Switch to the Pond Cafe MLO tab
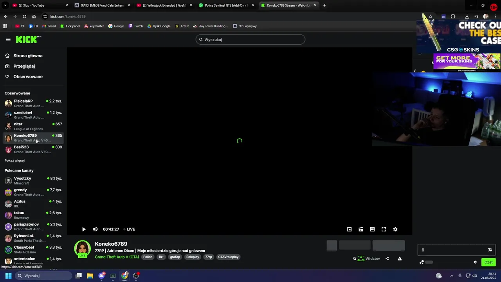 pyautogui.click(x=103, y=5)
